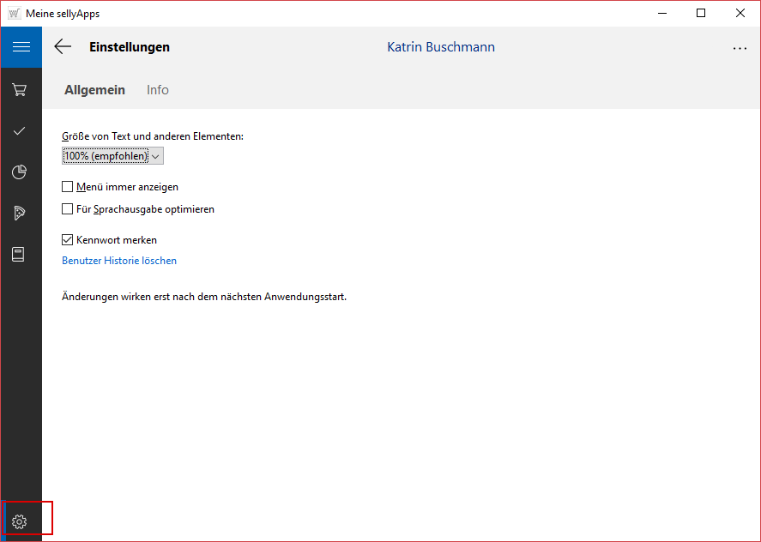The image size is (761, 542).
Task: Switch to the Info tab
Action: click(158, 90)
